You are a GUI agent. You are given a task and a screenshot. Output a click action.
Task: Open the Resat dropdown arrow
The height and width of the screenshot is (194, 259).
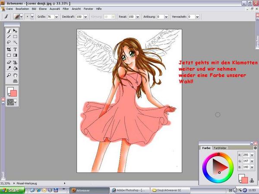click(x=138, y=17)
